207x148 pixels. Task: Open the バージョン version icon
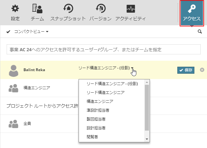point(100,9)
